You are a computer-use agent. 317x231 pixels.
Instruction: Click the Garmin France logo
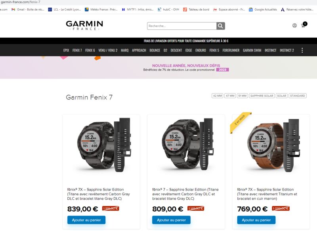[84, 25]
